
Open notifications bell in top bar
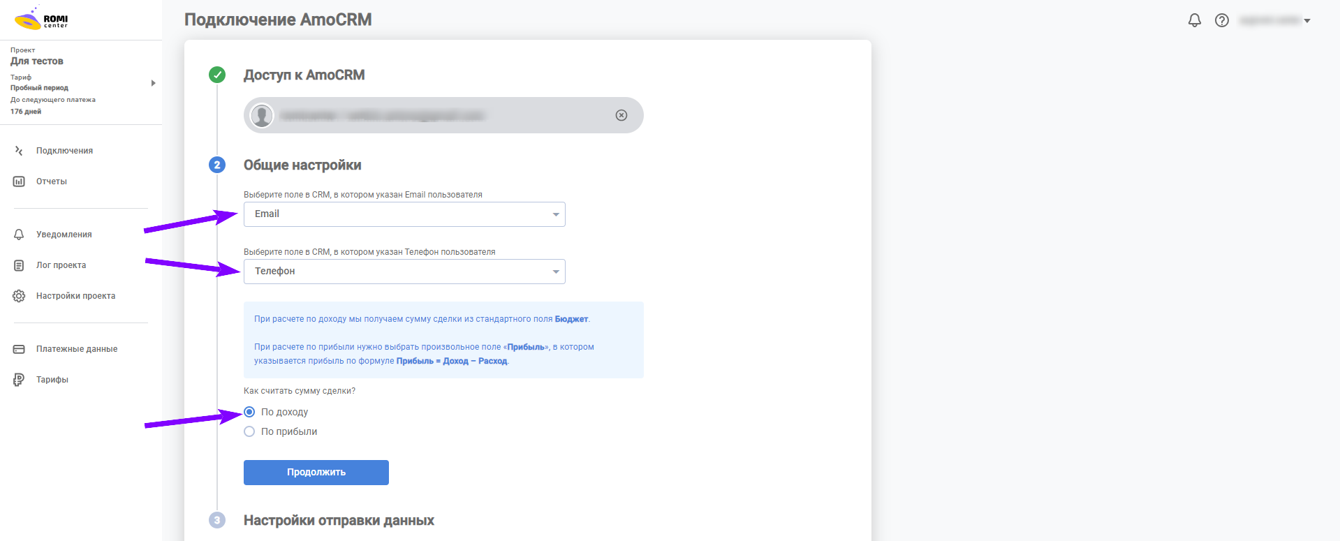click(x=1195, y=20)
